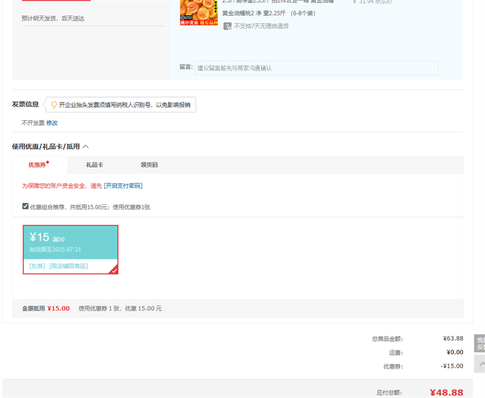Click the 开启支付密码 link
The width and height of the screenshot is (485, 398).
coord(123,186)
